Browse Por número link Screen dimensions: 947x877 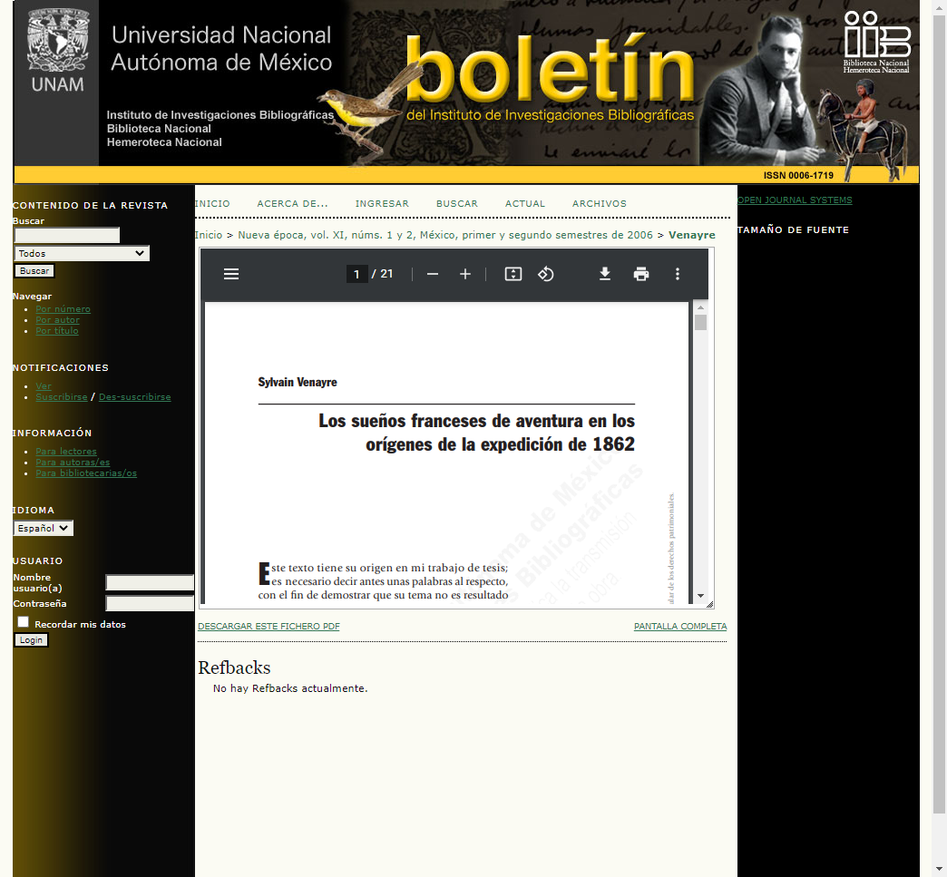tap(63, 309)
